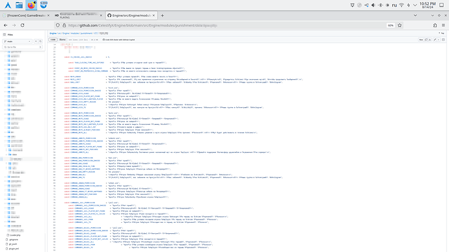Viewport: 449px width, 252px height.
Task: Click the Engine breadcrumb link
Action: (x=53, y=33)
